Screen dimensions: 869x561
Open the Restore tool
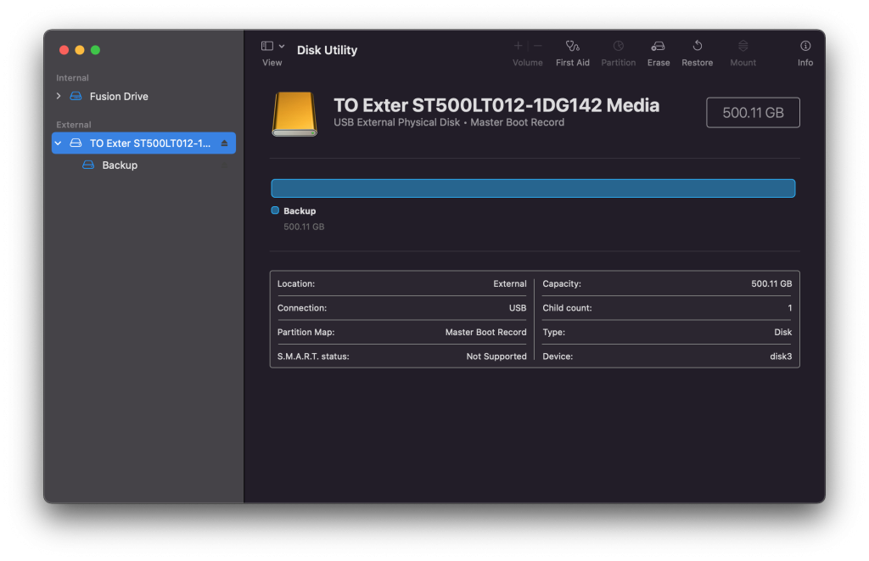698,53
